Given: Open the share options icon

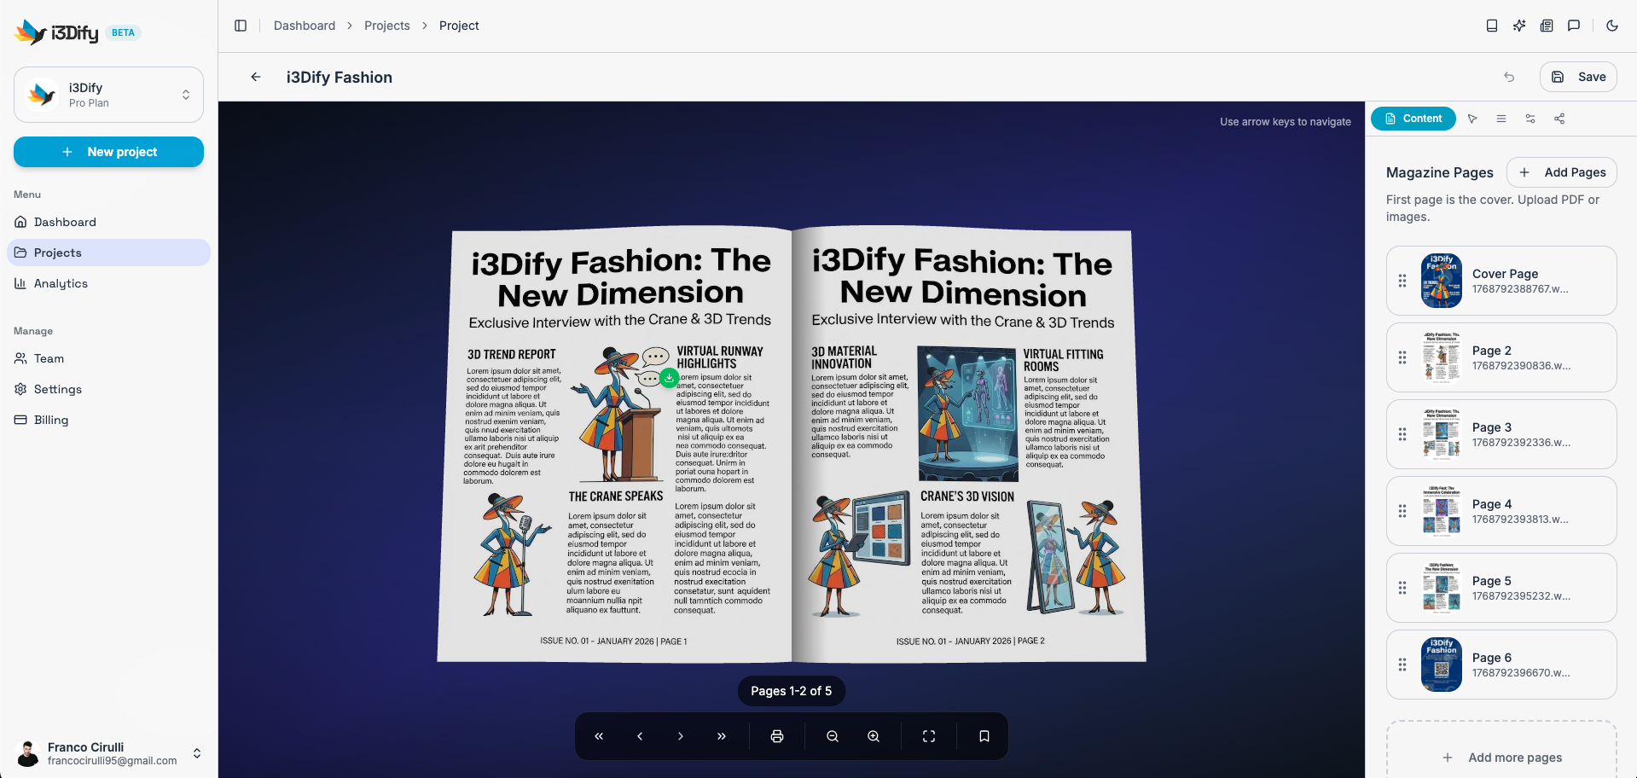Looking at the screenshot, I should (1559, 119).
